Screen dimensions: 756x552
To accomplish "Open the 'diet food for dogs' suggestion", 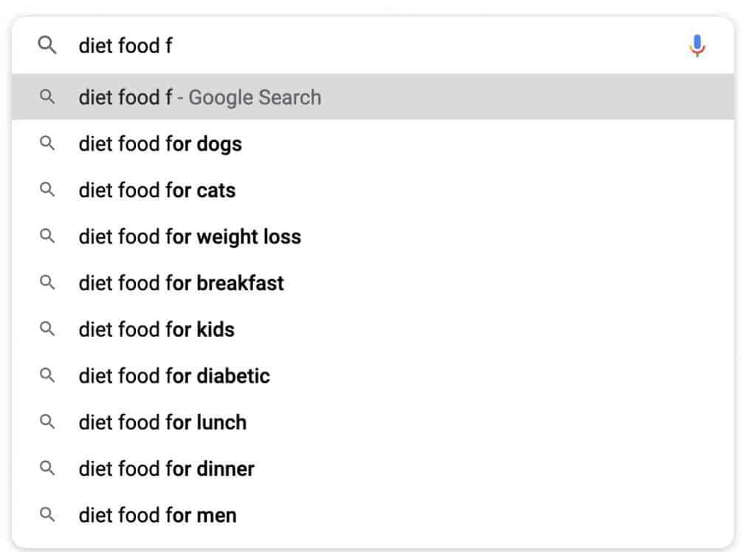I will (159, 143).
